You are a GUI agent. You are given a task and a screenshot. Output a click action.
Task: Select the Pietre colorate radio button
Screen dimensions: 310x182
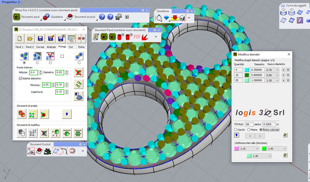pos(261,130)
